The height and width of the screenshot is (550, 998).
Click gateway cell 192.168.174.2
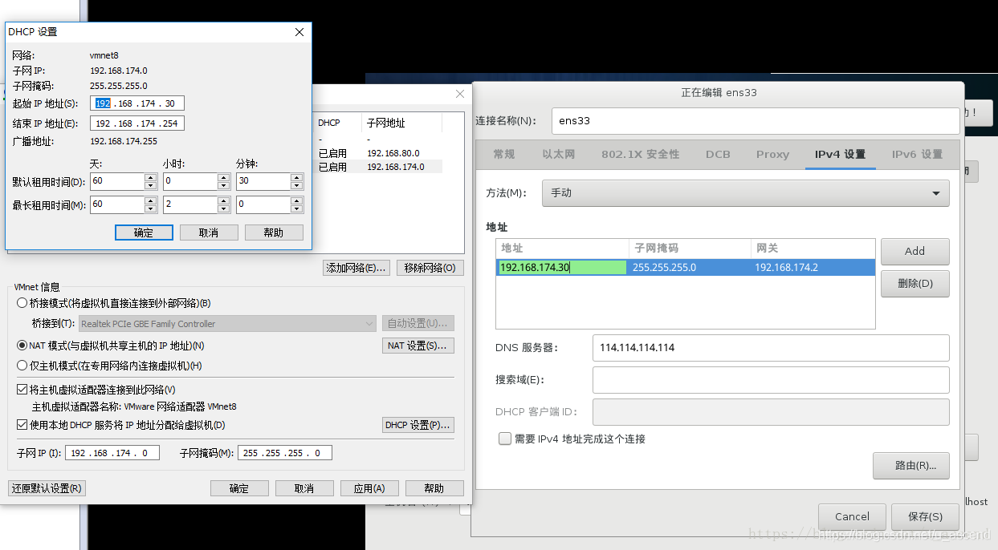point(813,268)
